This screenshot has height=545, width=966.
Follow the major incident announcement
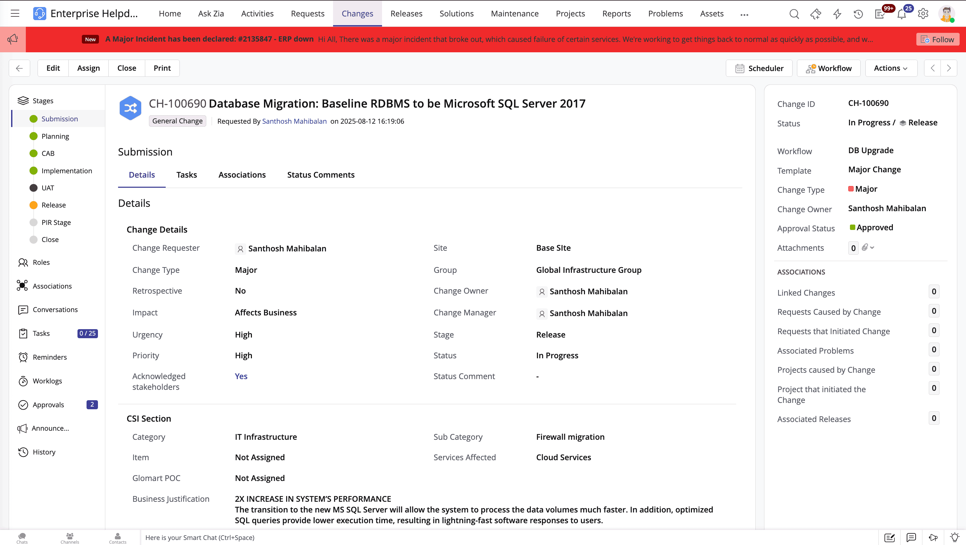937,39
